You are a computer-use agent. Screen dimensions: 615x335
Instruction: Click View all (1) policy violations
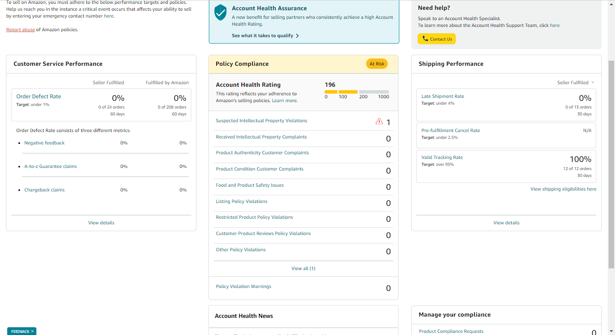tap(303, 268)
